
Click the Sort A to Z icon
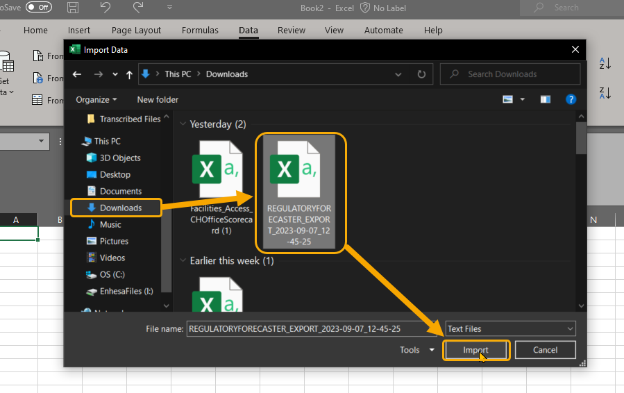click(605, 63)
